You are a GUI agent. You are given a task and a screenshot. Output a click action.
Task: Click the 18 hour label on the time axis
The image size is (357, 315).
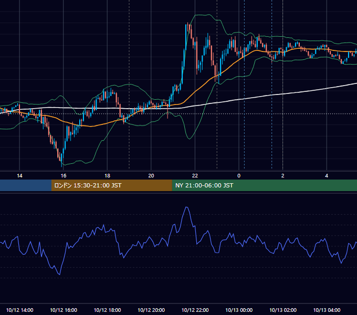click(107, 176)
